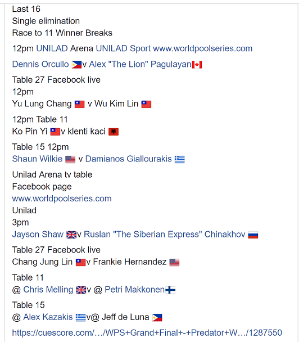Visit the UNILAD Sport page link
The height and width of the screenshot is (342, 299).
coord(123,48)
